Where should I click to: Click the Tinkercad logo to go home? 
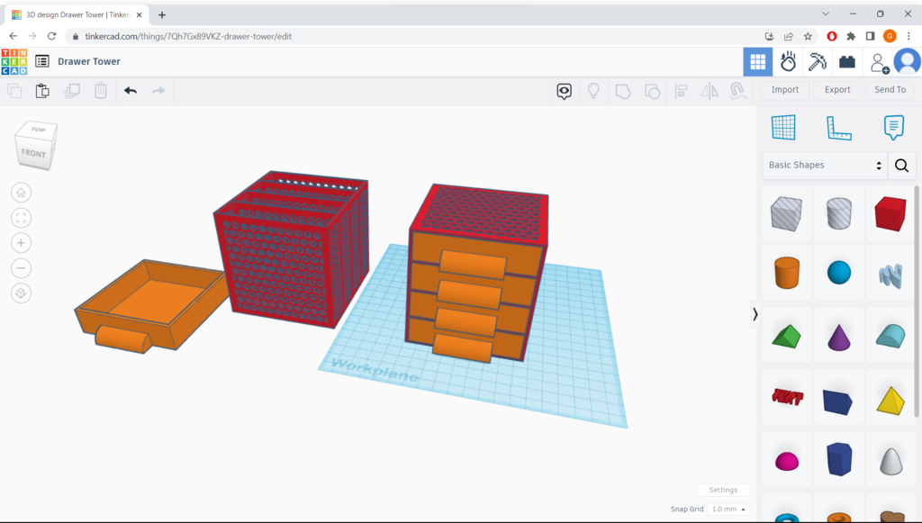coord(13,60)
